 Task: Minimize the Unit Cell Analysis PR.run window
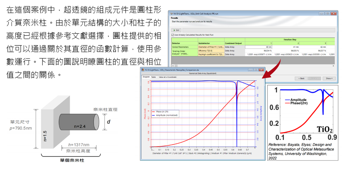tap(322, 14)
